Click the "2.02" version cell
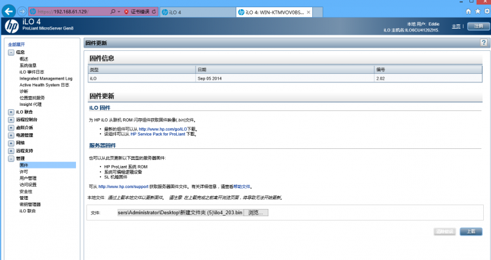This screenshot has width=491, height=260. click(428, 78)
